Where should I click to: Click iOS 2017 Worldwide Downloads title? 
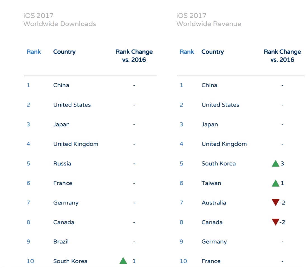tap(60, 20)
